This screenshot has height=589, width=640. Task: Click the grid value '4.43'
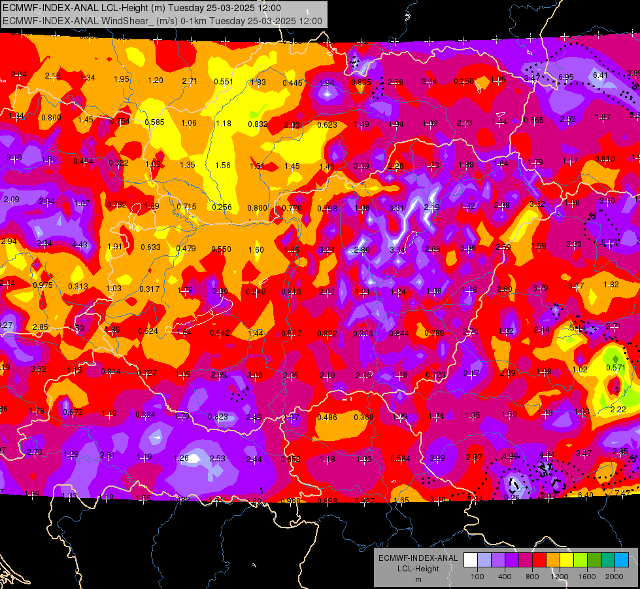(x=80, y=244)
